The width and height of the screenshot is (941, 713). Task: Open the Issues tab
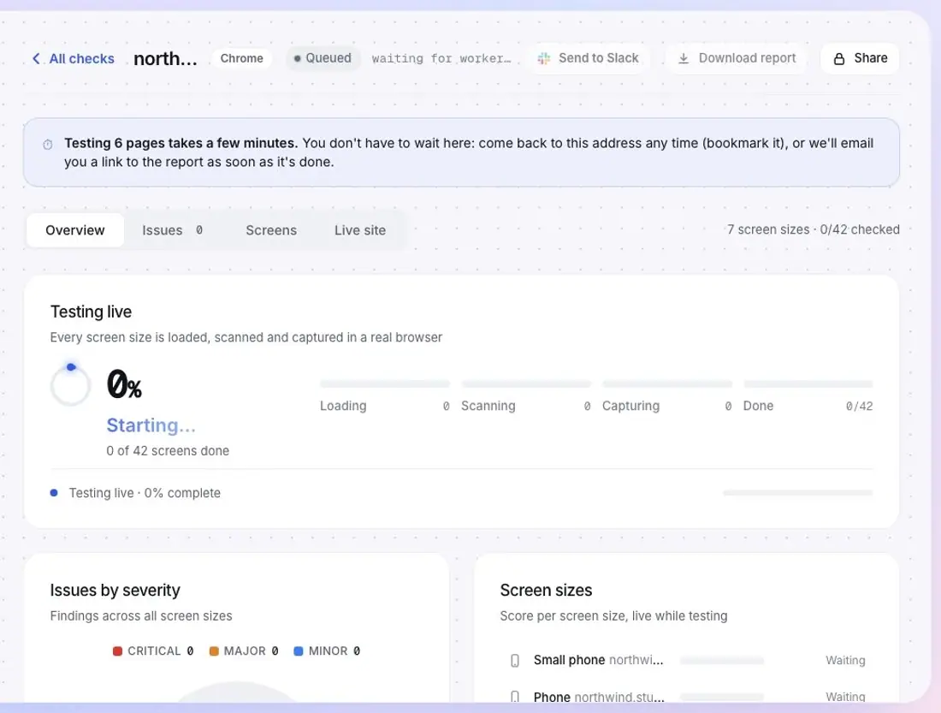point(173,230)
